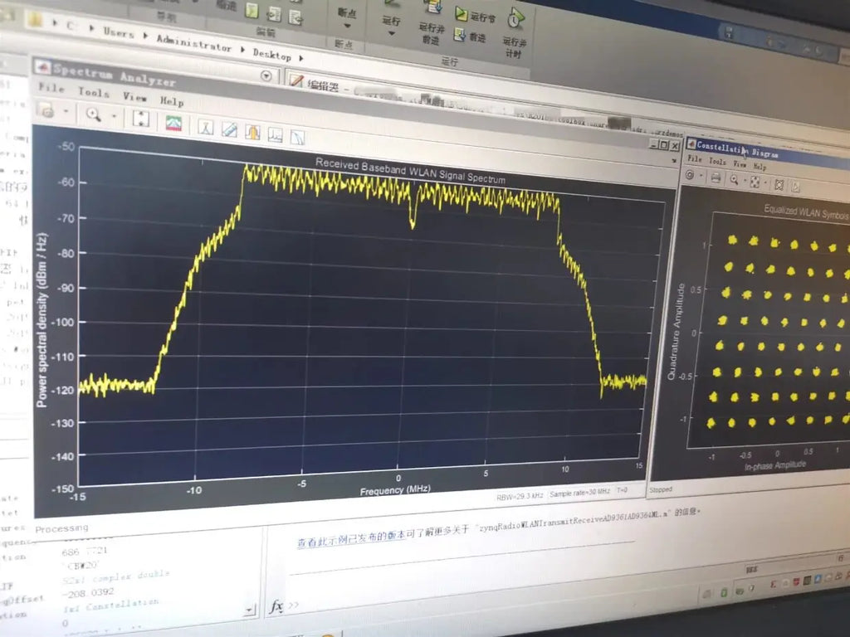
Task: Select the Spectrum Analyzer zoom magnifier tool
Action: [94, 114]
